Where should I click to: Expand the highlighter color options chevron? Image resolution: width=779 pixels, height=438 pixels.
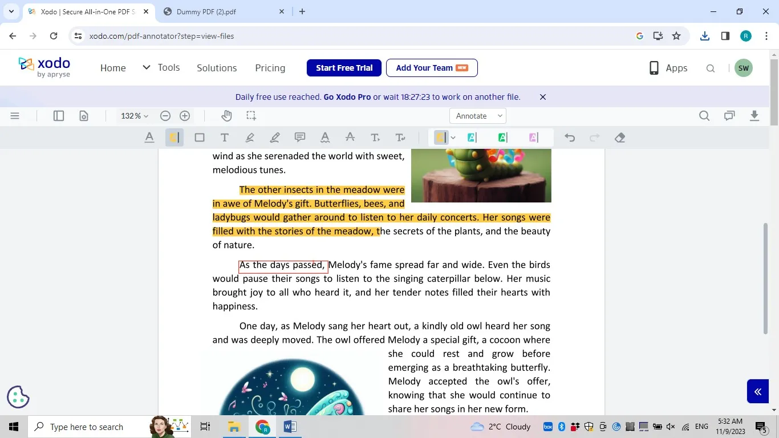pos(453,137)
